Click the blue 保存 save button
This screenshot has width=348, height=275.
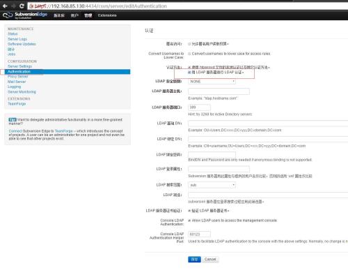point(194,259)
